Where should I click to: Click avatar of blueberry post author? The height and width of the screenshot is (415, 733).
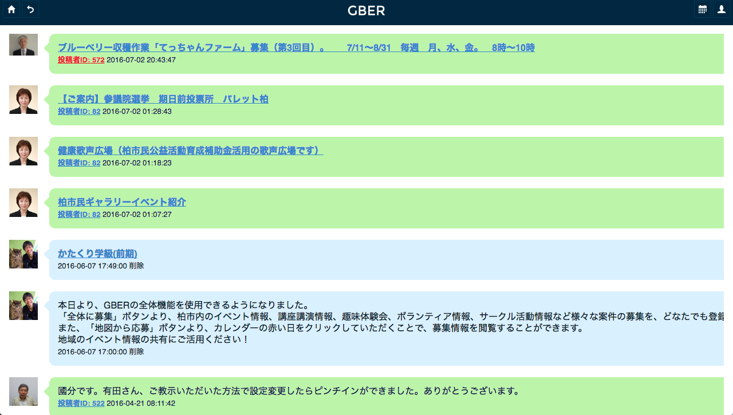pos(23,45)
